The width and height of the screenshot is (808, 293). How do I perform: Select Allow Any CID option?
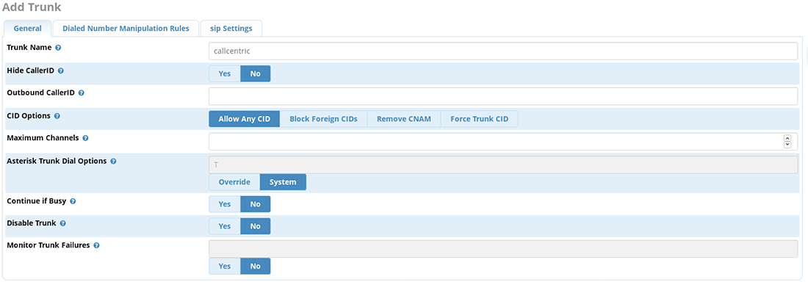click(245, 119)
